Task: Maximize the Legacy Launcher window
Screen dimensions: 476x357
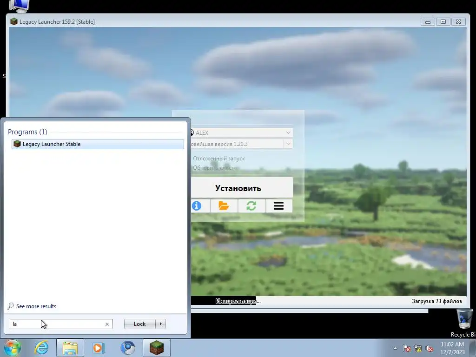Action: click(x=443, y=21)
